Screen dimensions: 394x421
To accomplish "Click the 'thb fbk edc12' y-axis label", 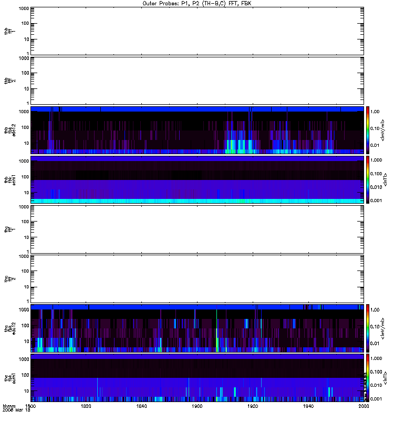I will click(x=10, y=130).
